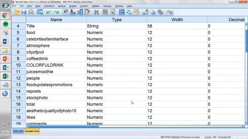Open Outlook from the taskbar
This screenshot has height=139, width=248.
5,68
